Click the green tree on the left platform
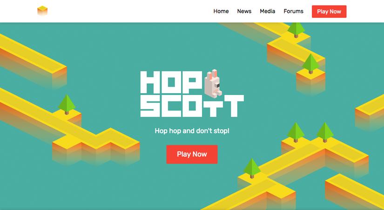Image resolution: width=384 pixels, height=210 pixels. click(x=67, y=104)
